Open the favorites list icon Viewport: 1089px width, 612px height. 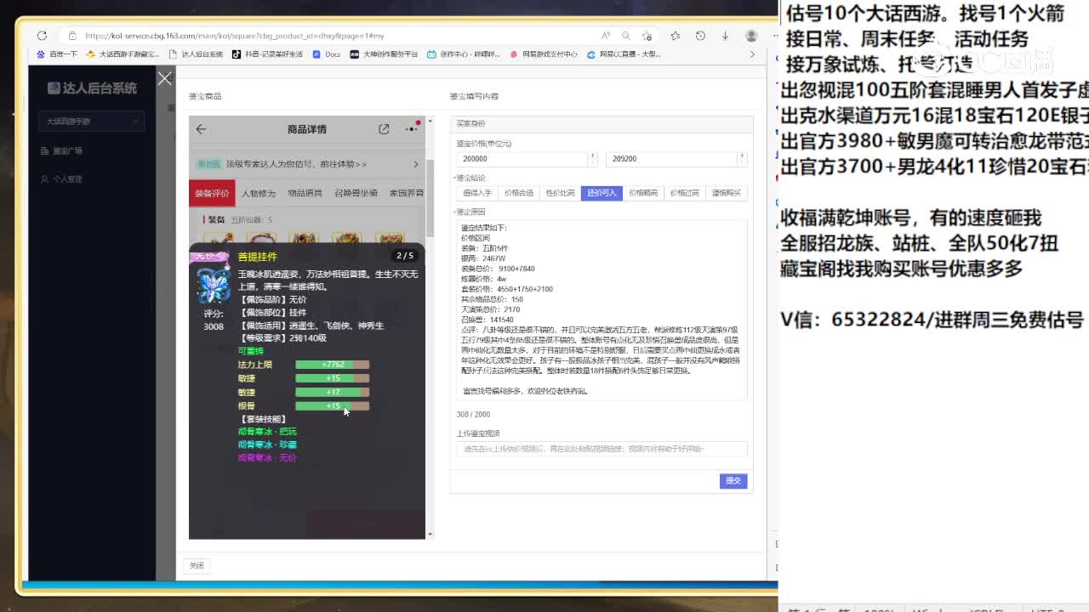pos(675,36)
